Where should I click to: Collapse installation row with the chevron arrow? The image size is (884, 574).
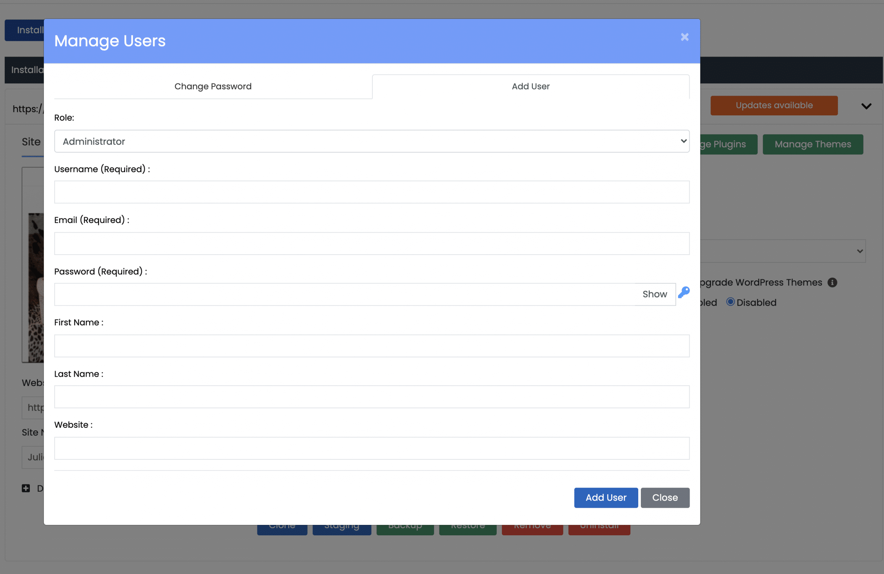pyautogui.click(x=866, y=106)
